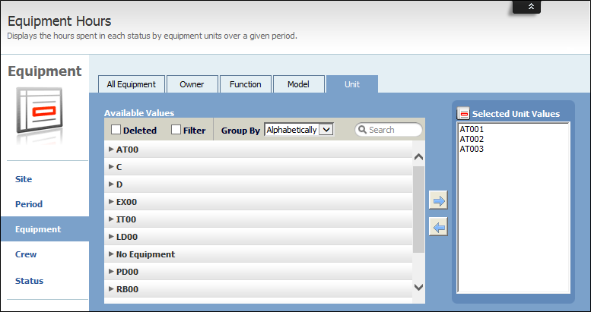Viewport: 591px width, 312px height.
Task: Navigate to the Status section
Action: click(29, 281)
